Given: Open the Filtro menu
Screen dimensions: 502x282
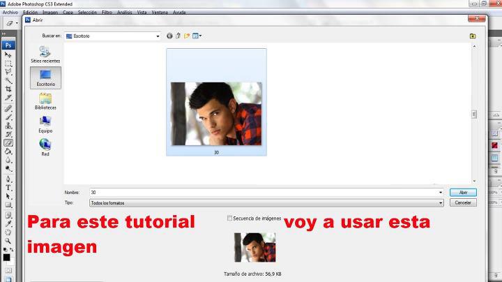Looking at the screenshot, I should (x=107, y=12).
